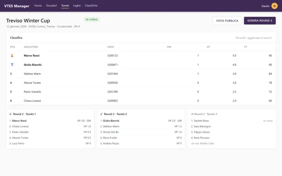Open the Vista Pubblica button

pyautogui.click(x=227, y=21)
